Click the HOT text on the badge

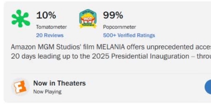click(88, 19)
